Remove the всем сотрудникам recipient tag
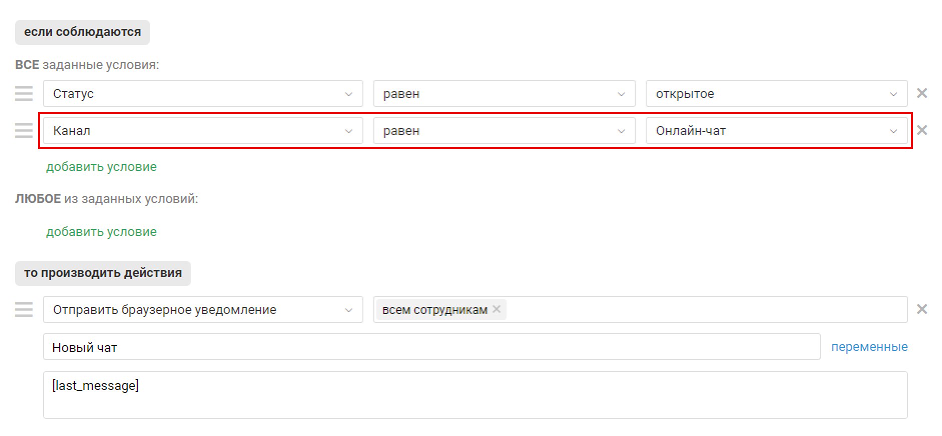Image resolution: width=942 pixels, height=436 pixels. [496, 309]
